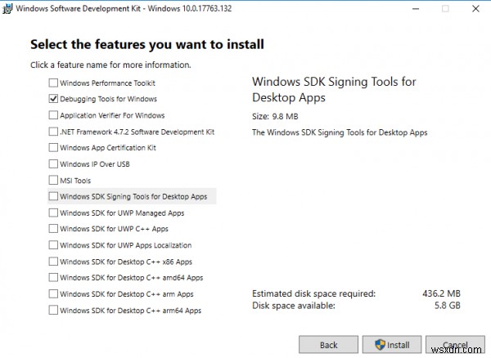Go to previous step with Back button

[x=328, y=344]
